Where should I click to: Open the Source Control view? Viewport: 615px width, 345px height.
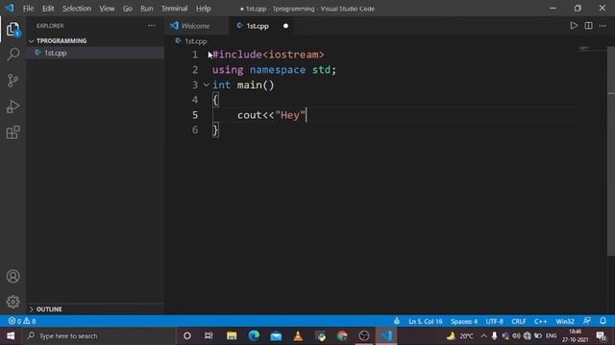tap(12, 80)
